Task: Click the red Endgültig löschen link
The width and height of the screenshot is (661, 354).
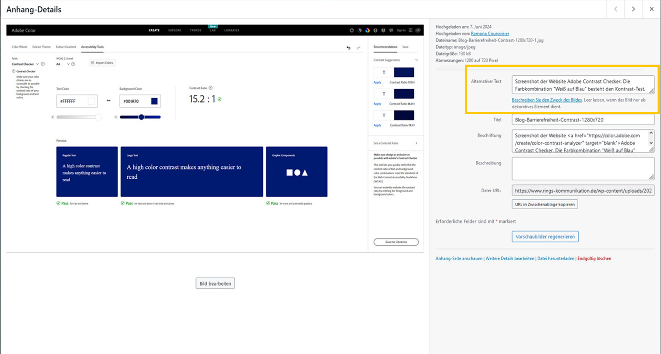Action: 594,258
